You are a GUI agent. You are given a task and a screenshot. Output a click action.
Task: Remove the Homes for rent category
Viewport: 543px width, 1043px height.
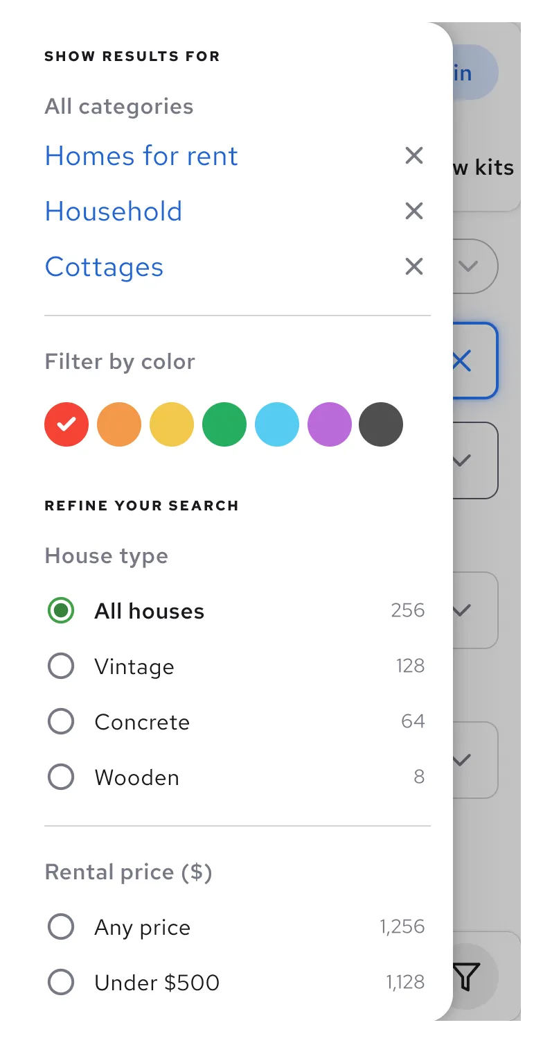[x=413, y=155]
